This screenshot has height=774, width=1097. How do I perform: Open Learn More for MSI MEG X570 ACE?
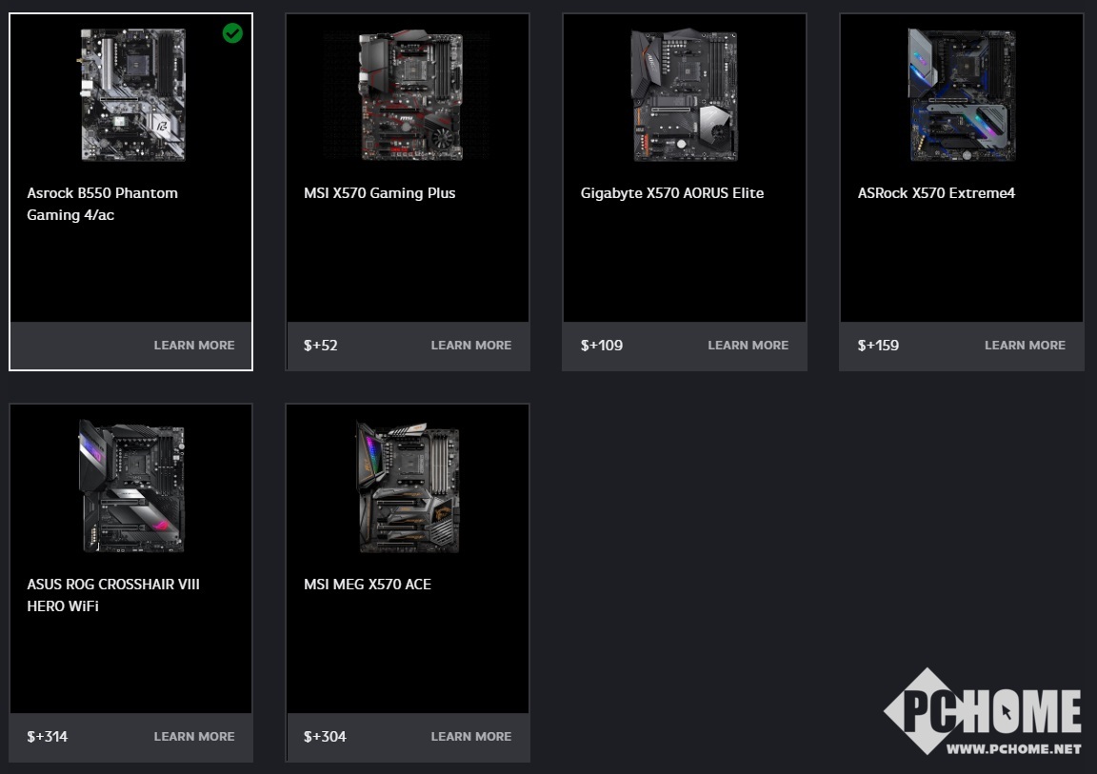pyautogui.click(x=470, y=736)
